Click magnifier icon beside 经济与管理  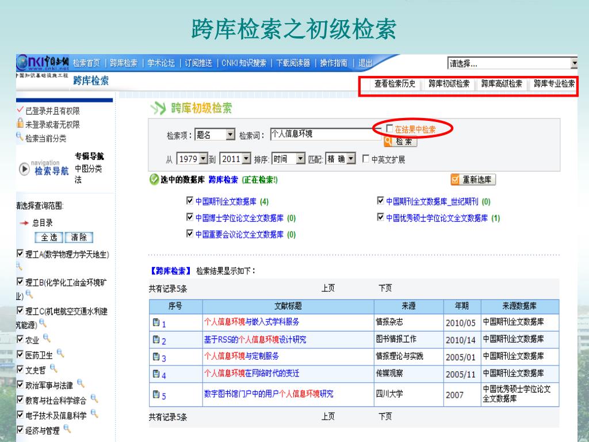tap(67, 429)
